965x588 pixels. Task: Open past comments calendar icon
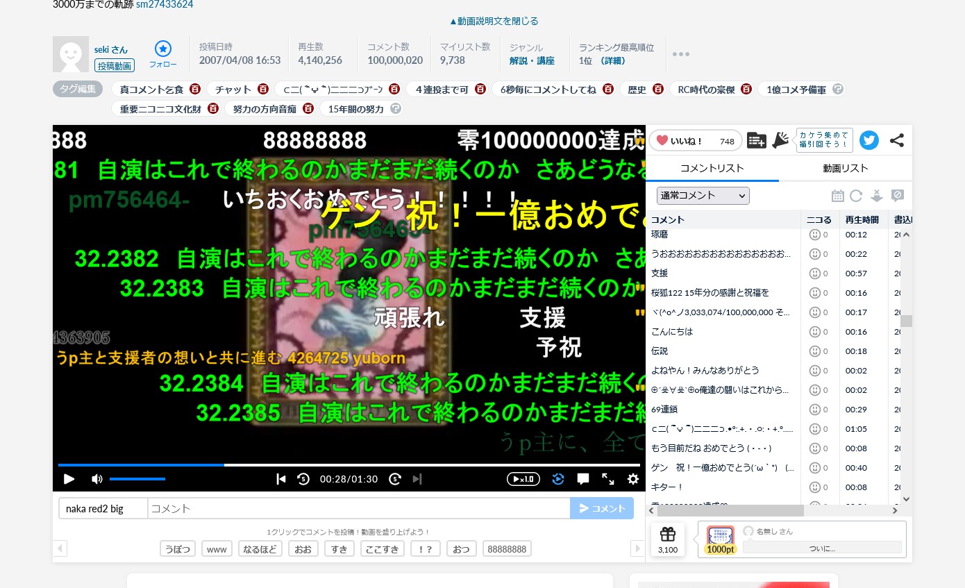(x=838, y=196)
